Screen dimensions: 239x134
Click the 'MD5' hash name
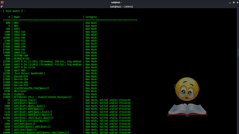click(16, 26)
